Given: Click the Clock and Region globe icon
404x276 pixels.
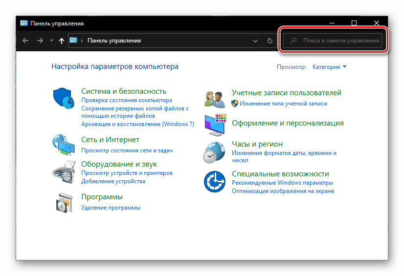Looking at the screenshot, I should tap(214, 152).
